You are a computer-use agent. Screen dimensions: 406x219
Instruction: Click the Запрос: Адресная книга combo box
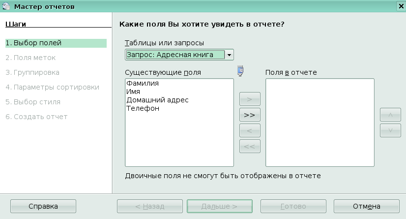point(175,55)
